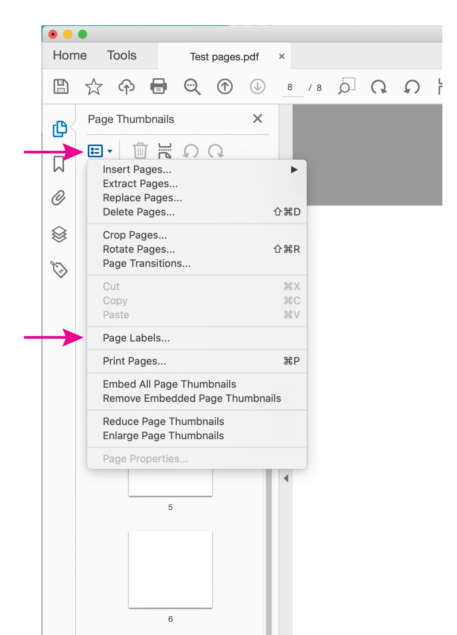
Task: Open Page Labels... menu item
Action: click(x=197, y=338)
